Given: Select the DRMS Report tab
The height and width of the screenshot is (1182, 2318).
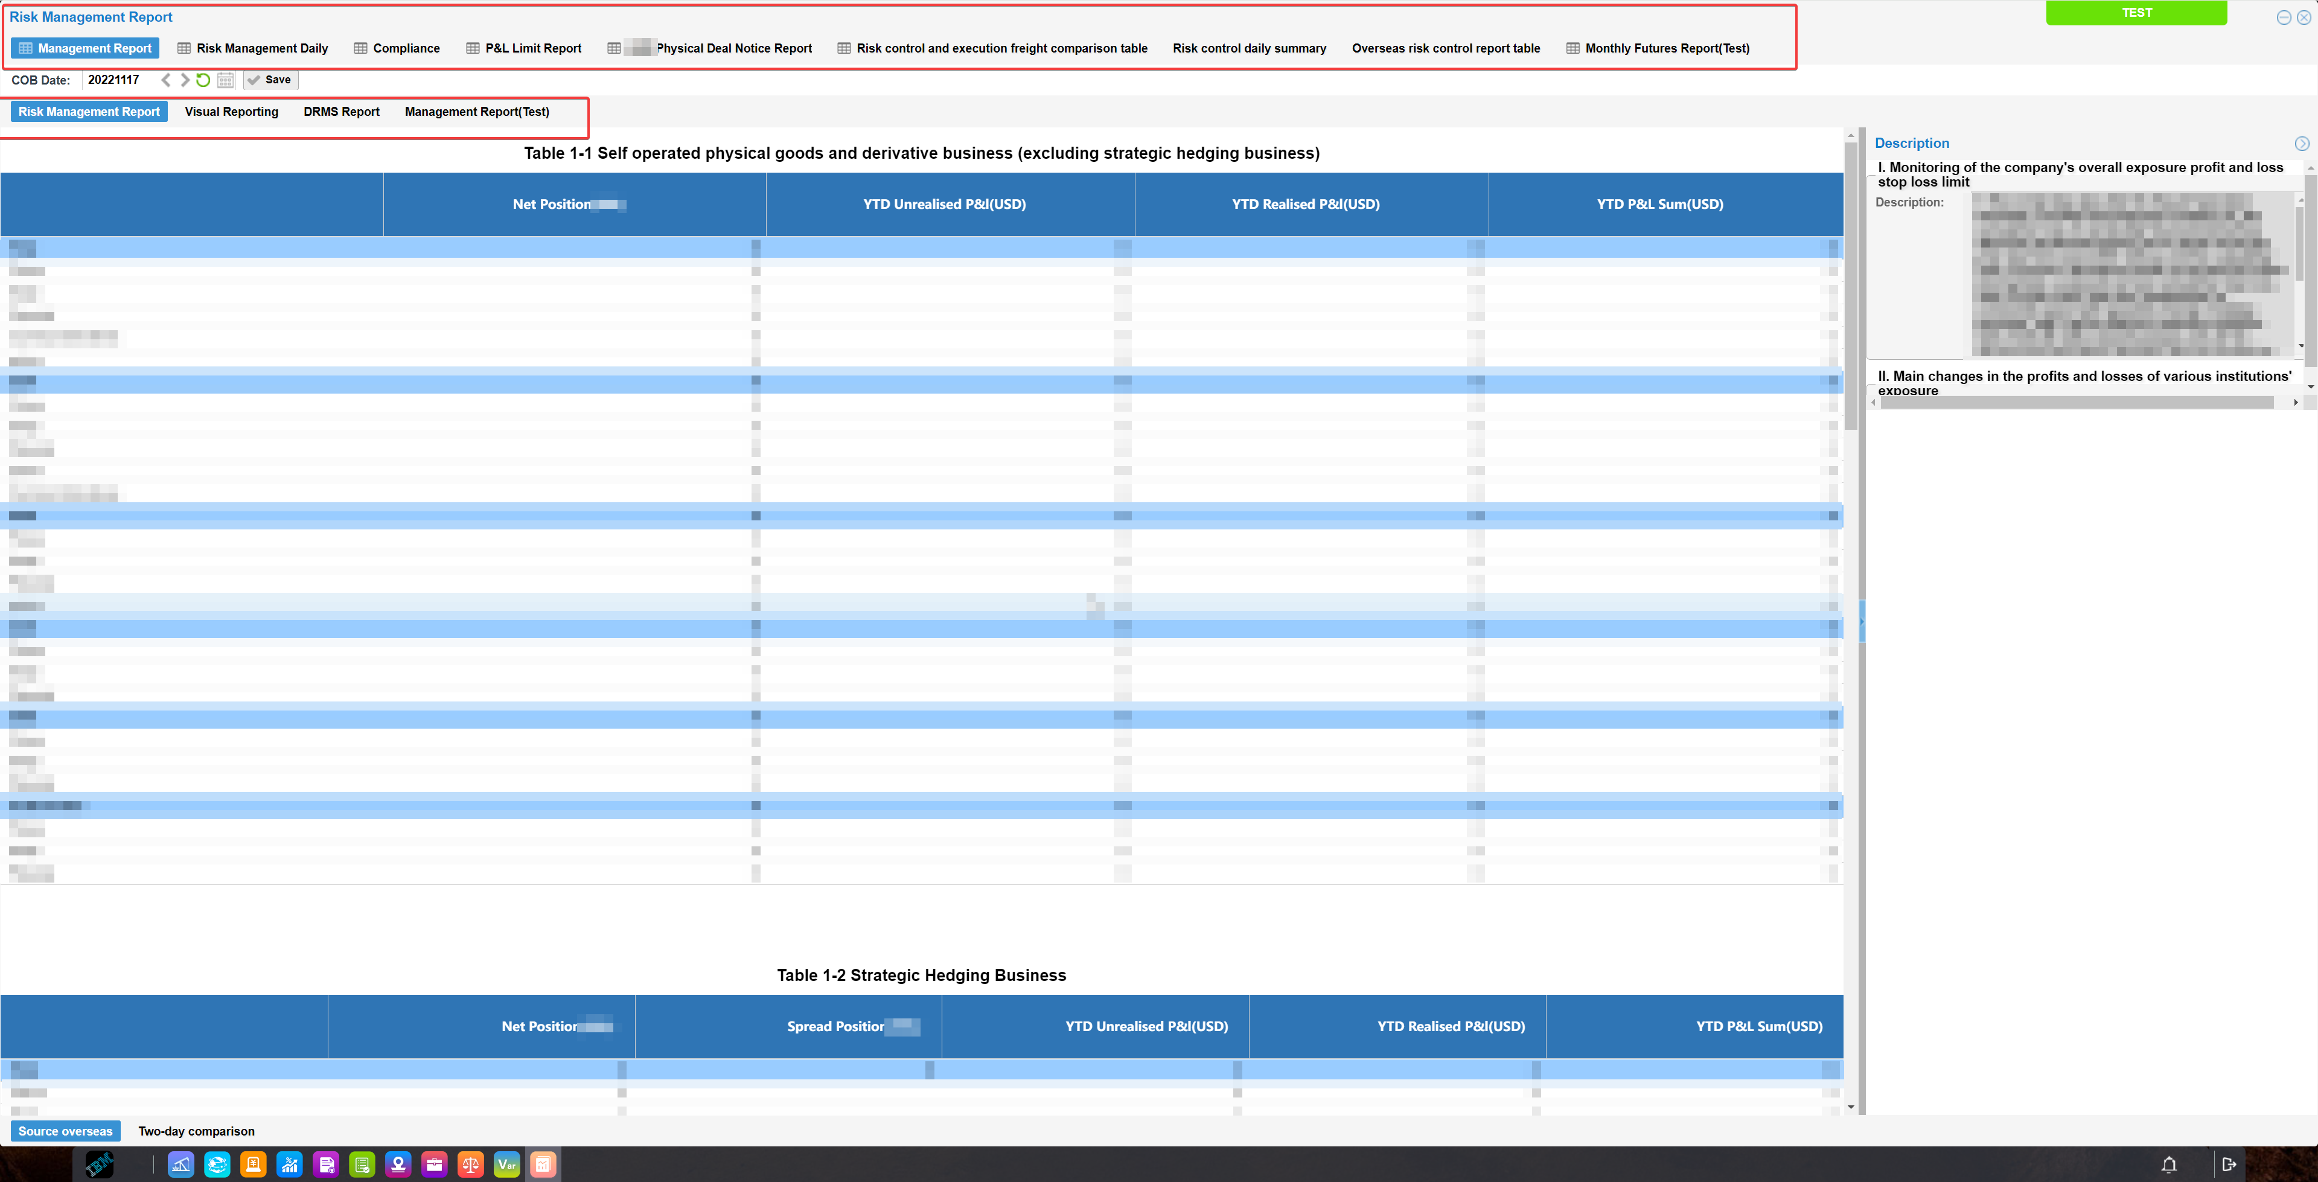Looking at the screenshot, I should tap(340, 112).
